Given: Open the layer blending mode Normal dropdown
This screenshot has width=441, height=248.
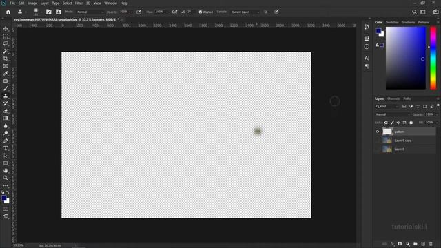Looking at the screenshot, I should pos(393,114).
